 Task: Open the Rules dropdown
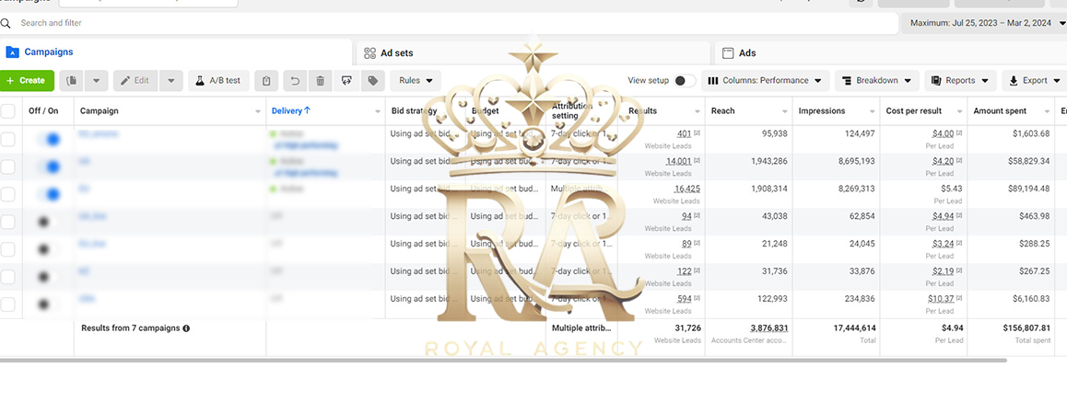(415, 80)
